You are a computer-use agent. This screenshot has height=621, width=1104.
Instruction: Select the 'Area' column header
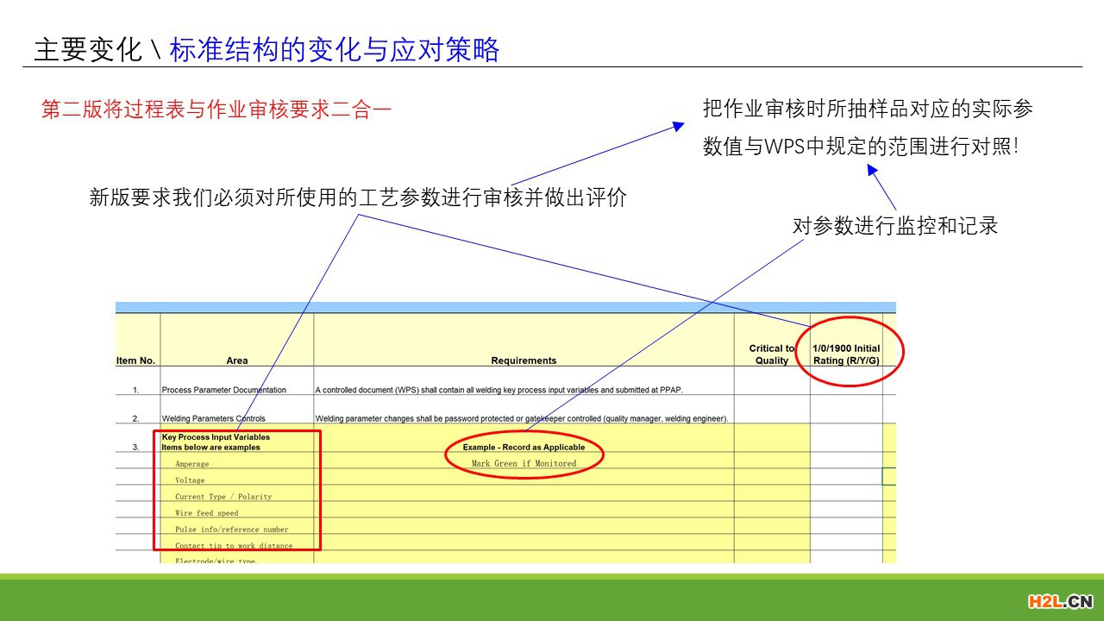(237, 361)
